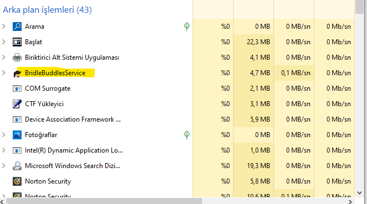Click the green leaf icon on Arama row

[x=187, y=27]
